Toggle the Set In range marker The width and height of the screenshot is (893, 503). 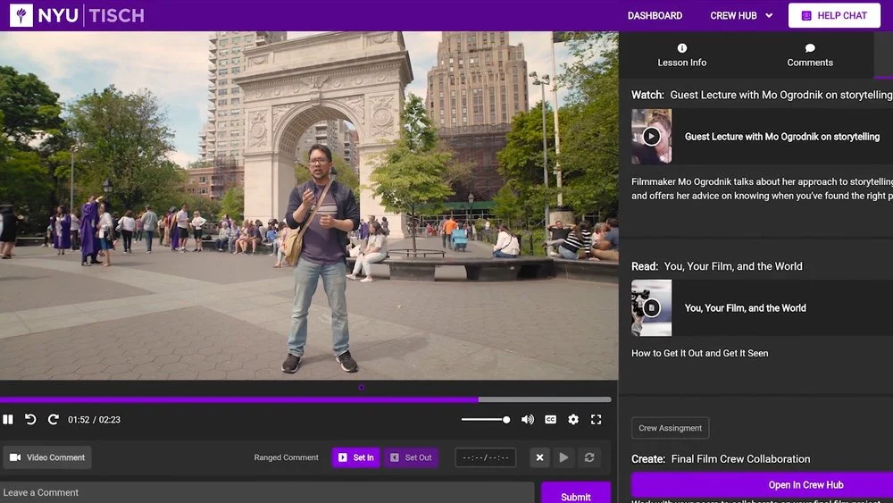click(x=355, y=457)
